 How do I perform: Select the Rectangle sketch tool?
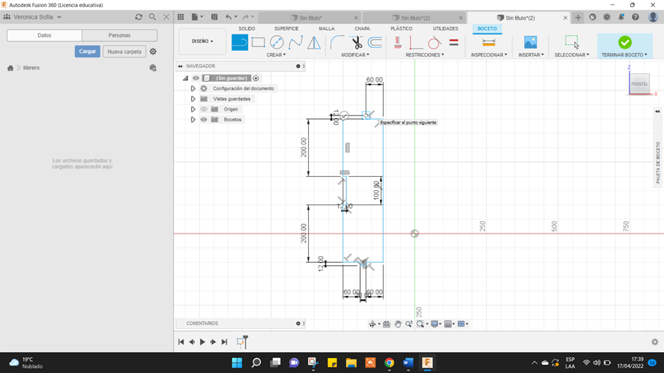(259, 43)
